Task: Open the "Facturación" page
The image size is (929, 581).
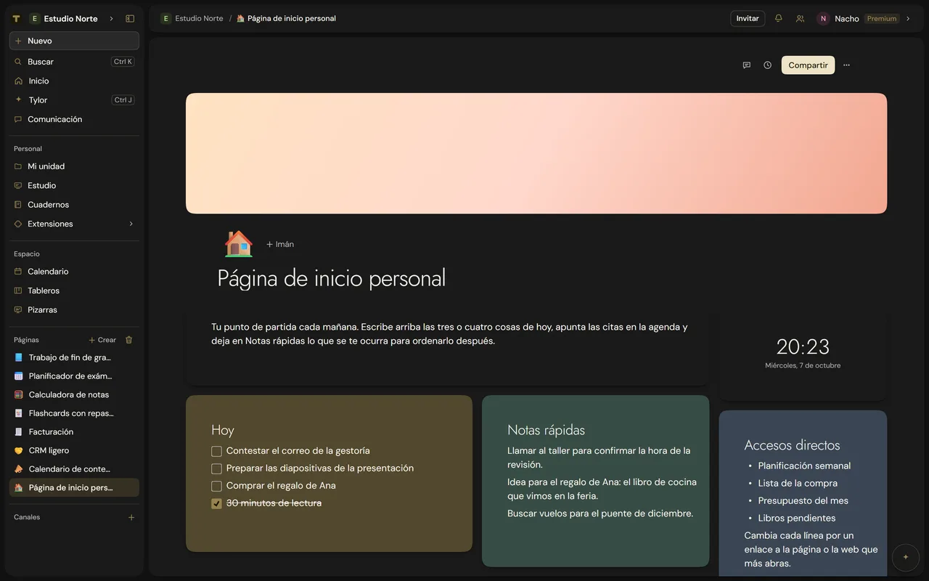Action: (x=74, y=432)
